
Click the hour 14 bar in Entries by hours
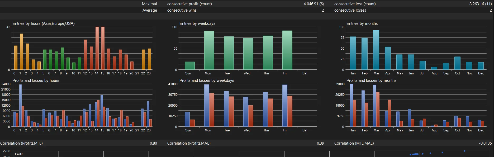click(x=97, y=48)
